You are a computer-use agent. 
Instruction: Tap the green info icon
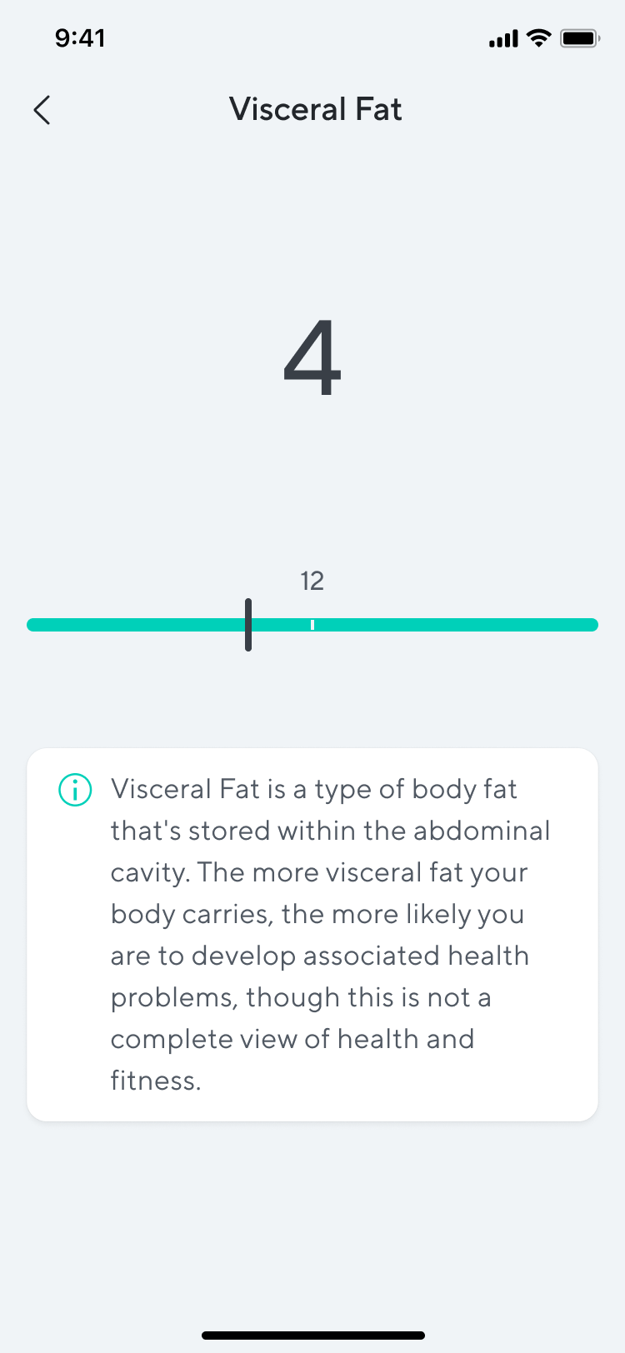[75, 790]
